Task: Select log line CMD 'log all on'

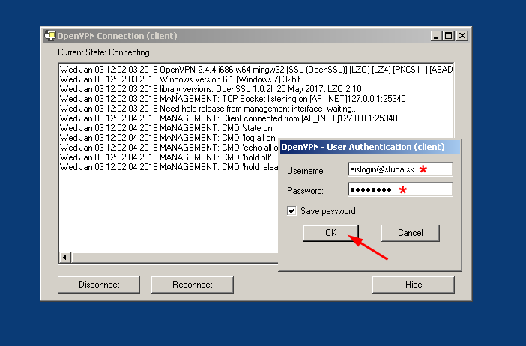Action: click(168, 138)
